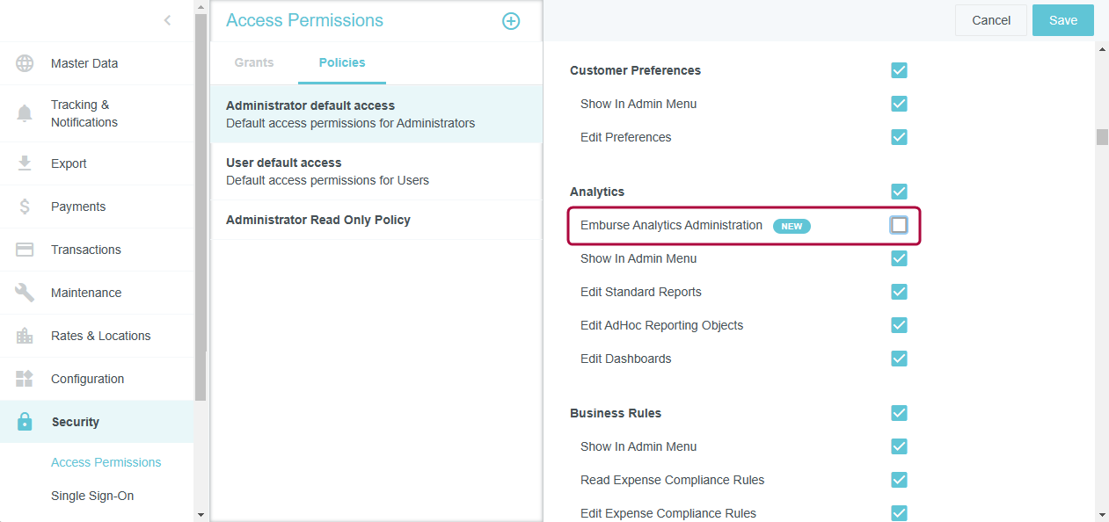Switch to the Grants tab

pos(253,62)
